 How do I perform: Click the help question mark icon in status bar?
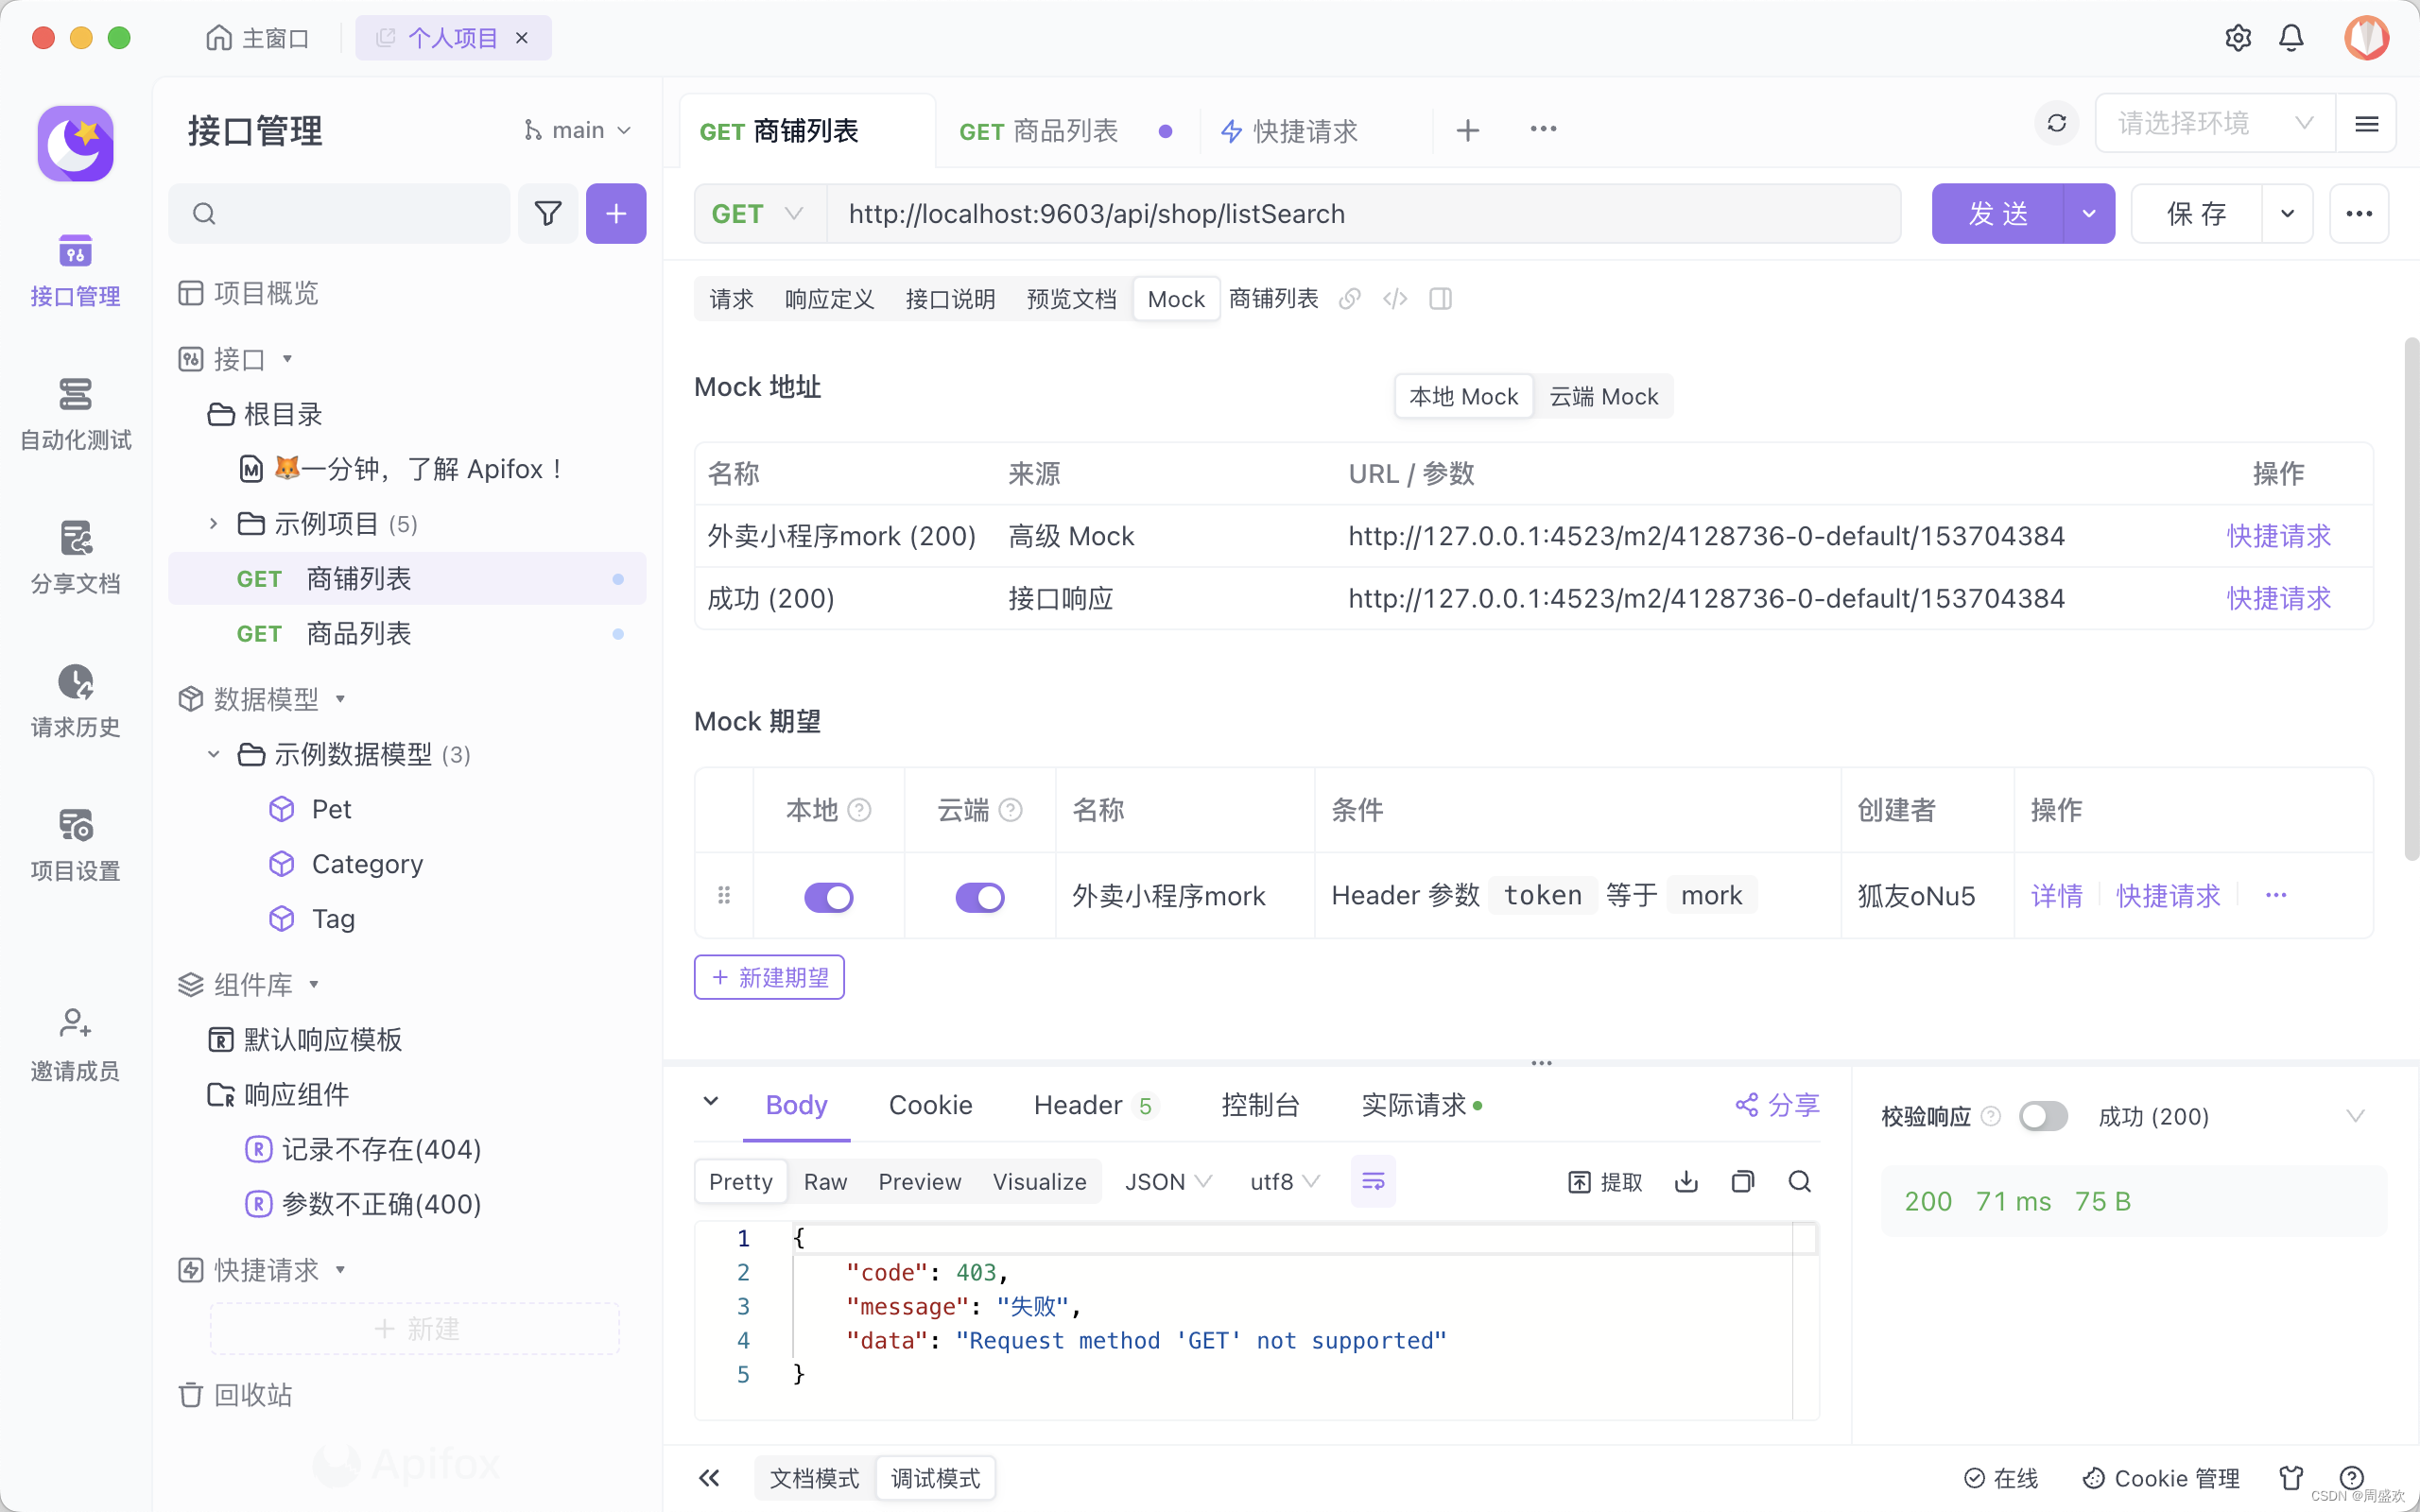coord(2352,1478)
